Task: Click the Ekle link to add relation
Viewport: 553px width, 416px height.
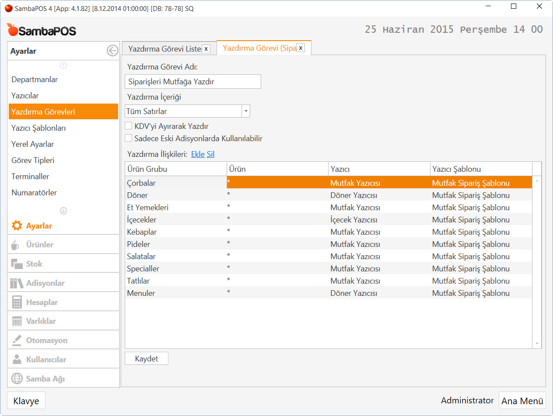Action: click(x=198, y=154)
